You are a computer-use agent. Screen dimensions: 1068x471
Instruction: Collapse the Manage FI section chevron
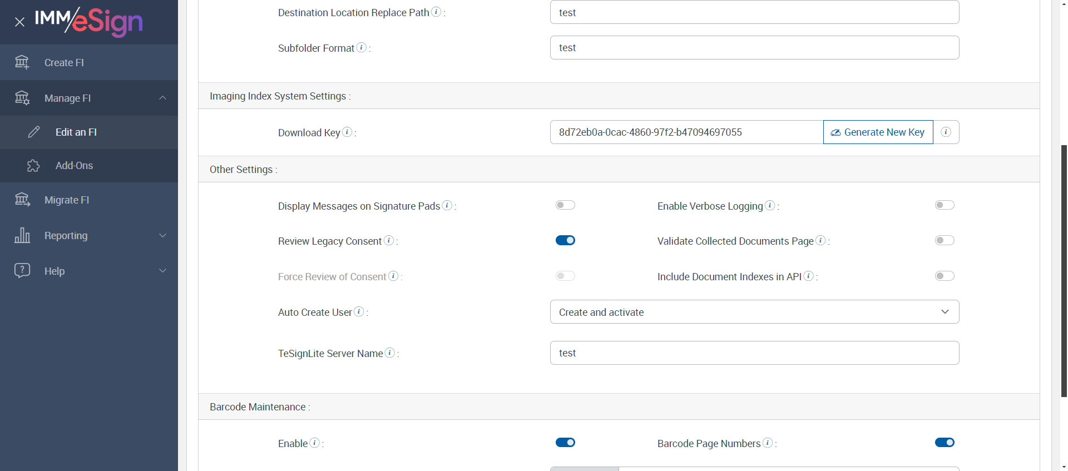(x=163, y=98)
